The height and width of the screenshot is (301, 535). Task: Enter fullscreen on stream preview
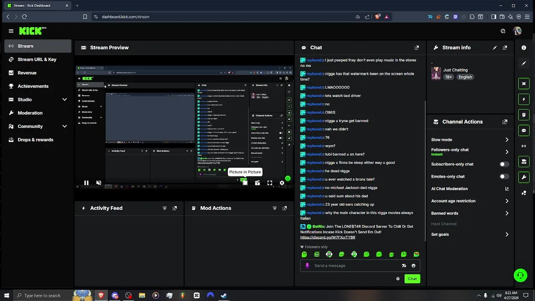point(270,183)
